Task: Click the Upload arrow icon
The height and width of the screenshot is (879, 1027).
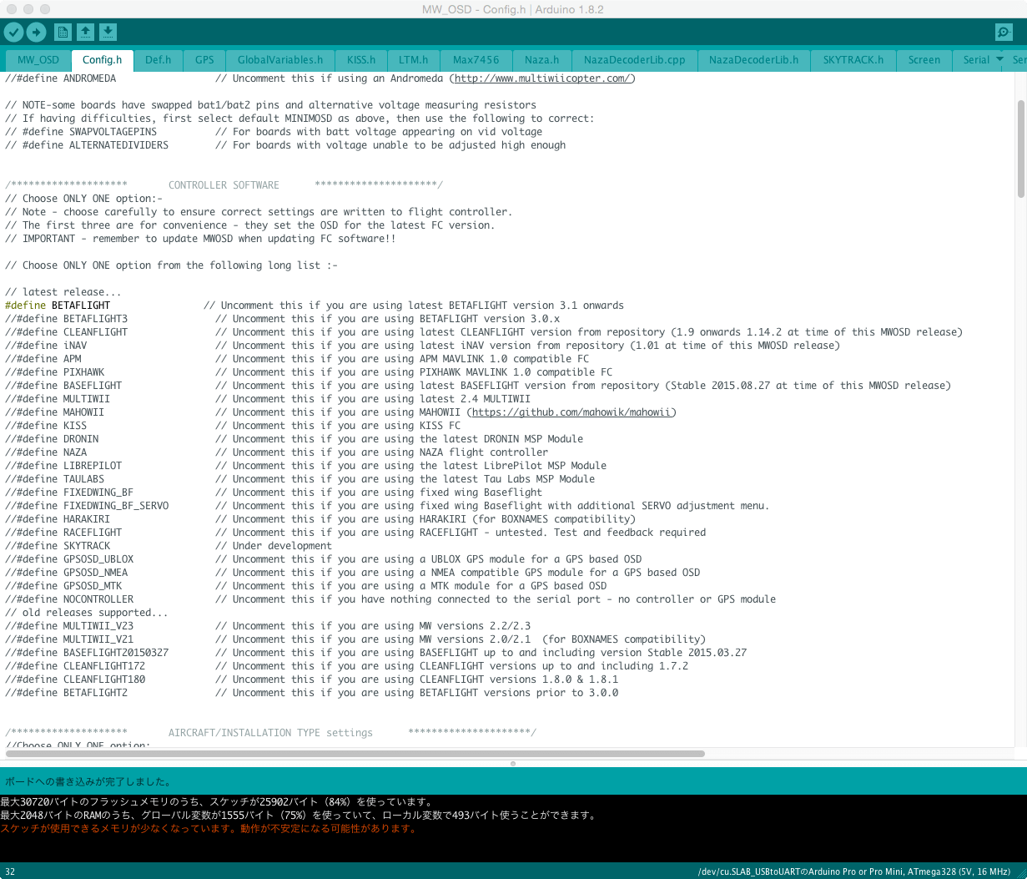Action: (36, 32)
